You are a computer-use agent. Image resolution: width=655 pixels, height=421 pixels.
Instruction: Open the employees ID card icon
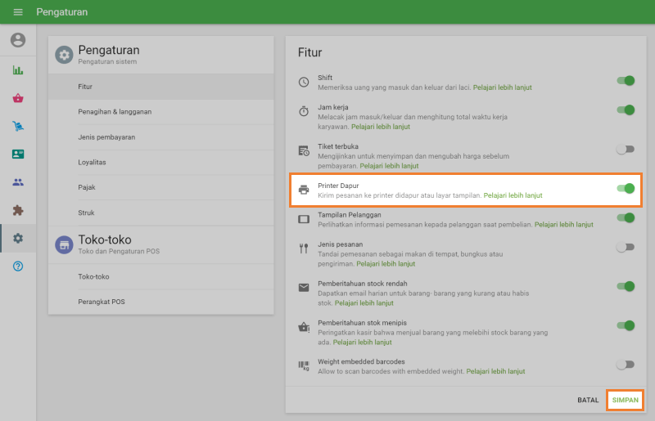click(x=18, y=154)
